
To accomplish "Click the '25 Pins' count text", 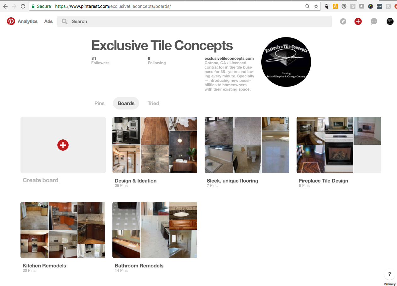I will pos(121,186).
